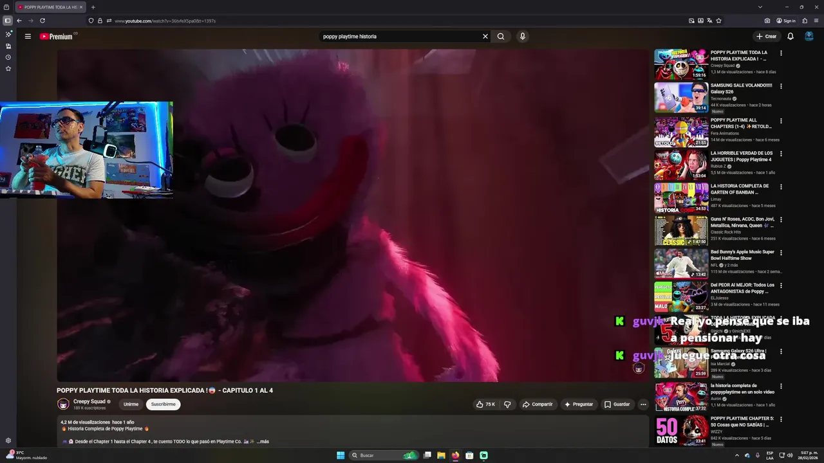Ask about the video with Preguntar
Screen dimensions: 824x463
tap(578, 404)
